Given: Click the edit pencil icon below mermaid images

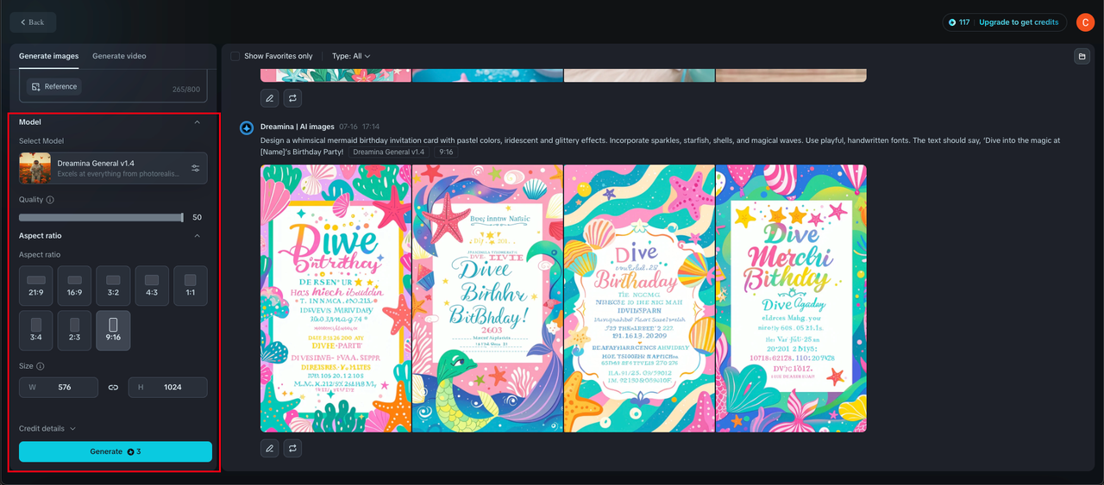Looking at the screenshot, I should (270, 448).
